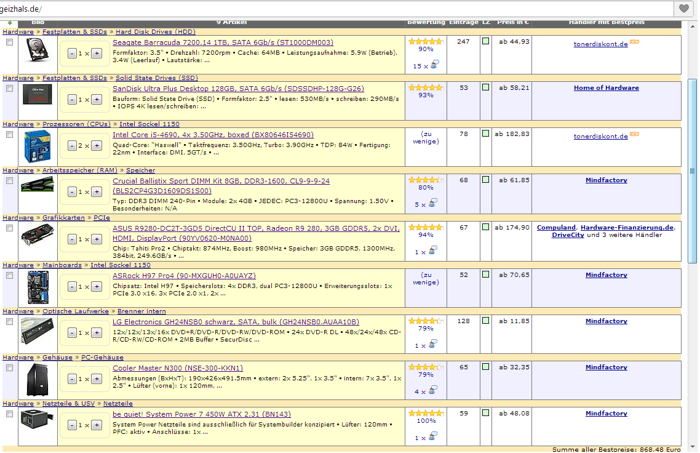Open review comments icon for ASUS R9280
The width and height of the screenshot is (700, 453).
[432, 251]
